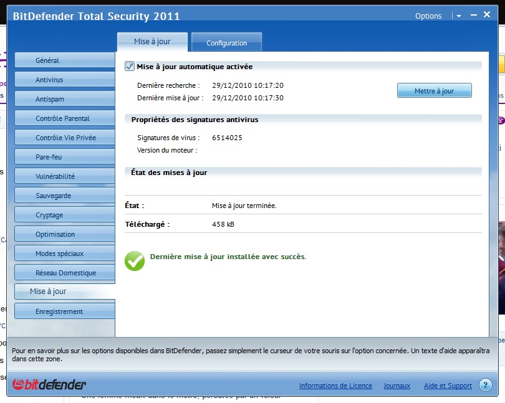Open the Cryptage section
Image resolution: width=505 pixels, height=403 pixels.
(x=65, y=215)
